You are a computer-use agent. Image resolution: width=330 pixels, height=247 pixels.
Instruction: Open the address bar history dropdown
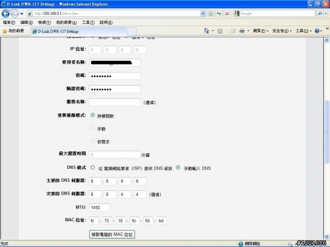click(x=203, y=14)
